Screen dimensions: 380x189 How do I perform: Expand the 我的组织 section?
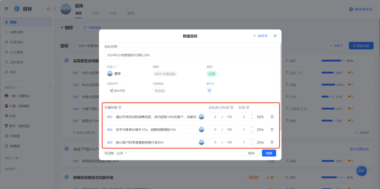pyautogui.click(x=12, y=169)
